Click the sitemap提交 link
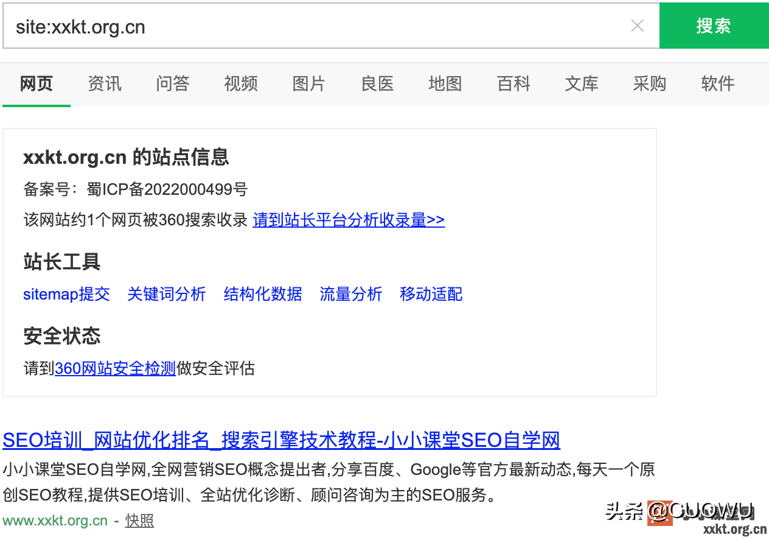The height and width of the screenshot is (537, 769). pos(67,294)
